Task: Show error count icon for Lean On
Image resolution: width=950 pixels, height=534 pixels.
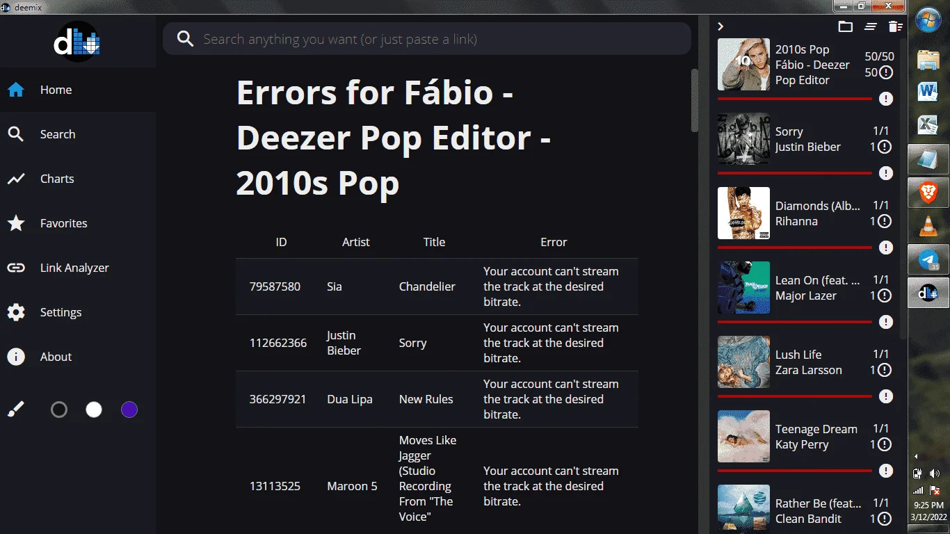Action: [x=884, y=296]
